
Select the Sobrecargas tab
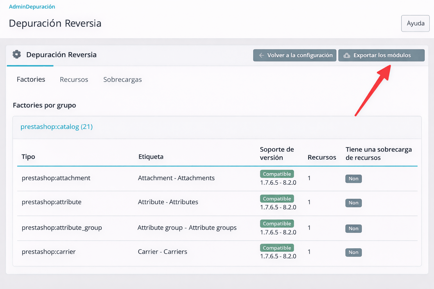pyautogui.click(x=122, y=80)
